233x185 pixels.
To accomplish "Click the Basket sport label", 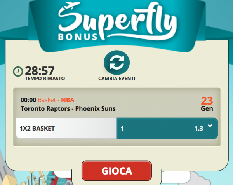I will (x=47, y=100).
